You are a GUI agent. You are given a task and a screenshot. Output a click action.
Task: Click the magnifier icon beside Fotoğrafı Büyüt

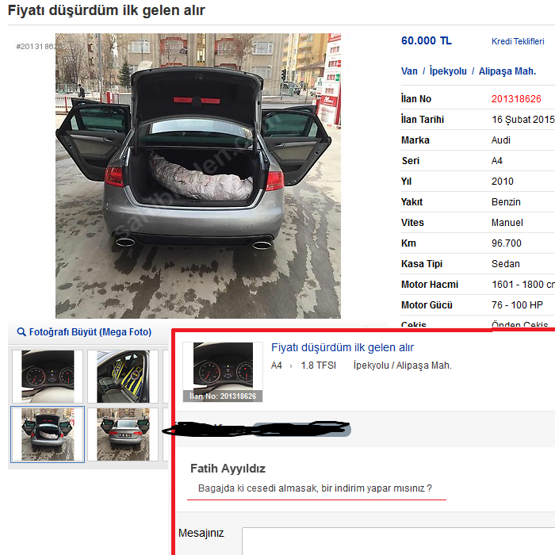21,332
